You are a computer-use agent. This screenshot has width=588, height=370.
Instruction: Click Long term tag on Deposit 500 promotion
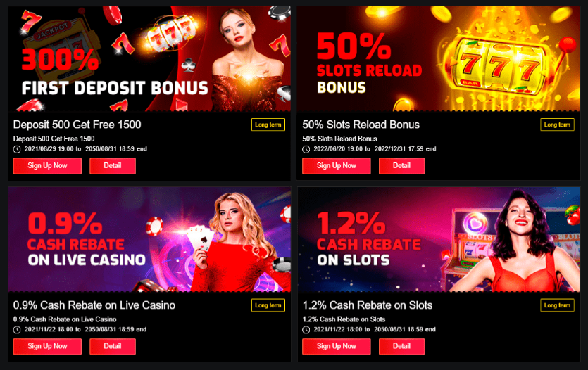(x=268, y=125)
